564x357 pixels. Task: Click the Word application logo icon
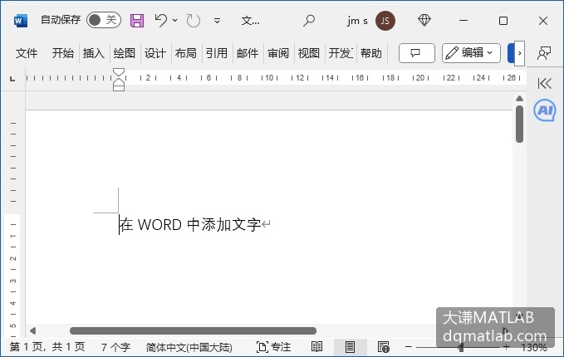(21, 21)
